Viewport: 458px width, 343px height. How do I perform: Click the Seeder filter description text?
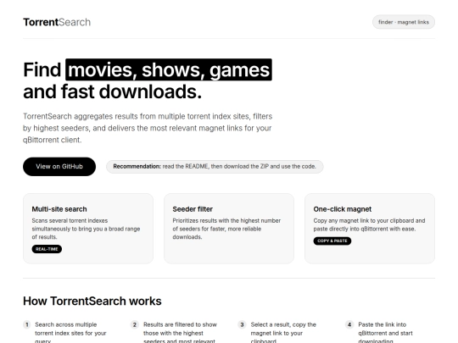click(x=226, y=229)
